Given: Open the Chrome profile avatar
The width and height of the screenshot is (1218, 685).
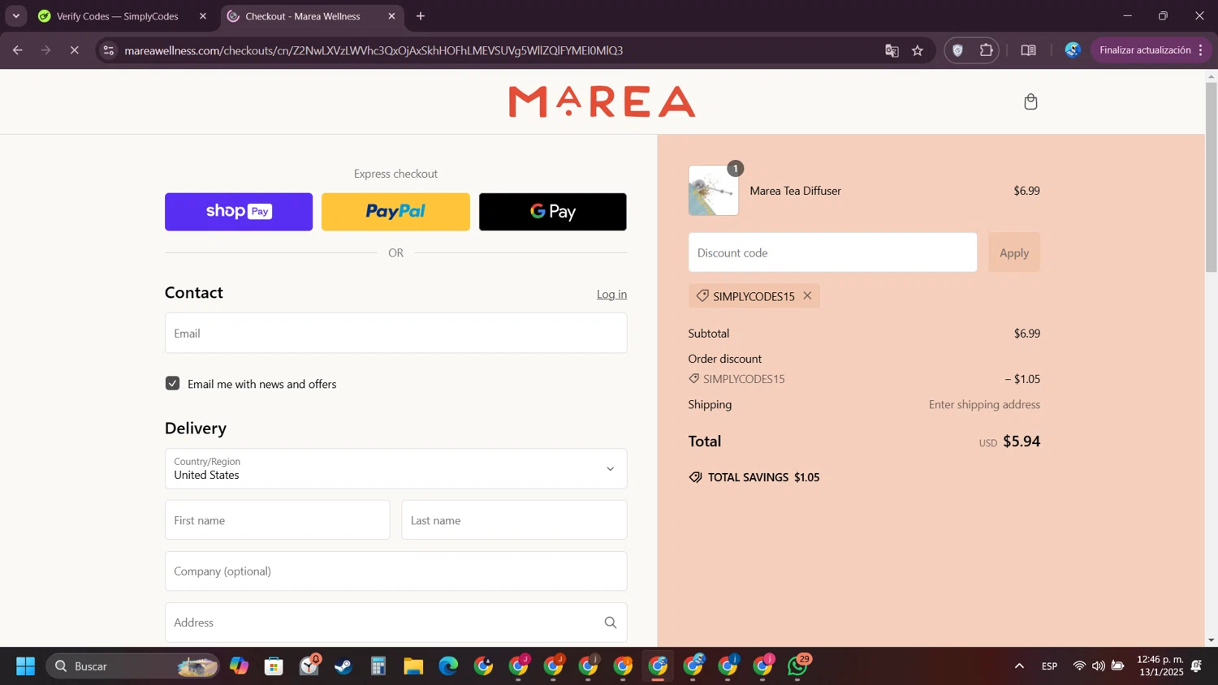Looking at the screenshot, I should [x=1073, y=50].
